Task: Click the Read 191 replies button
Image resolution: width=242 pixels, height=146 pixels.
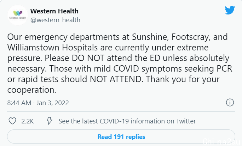Action: point(121,136)
